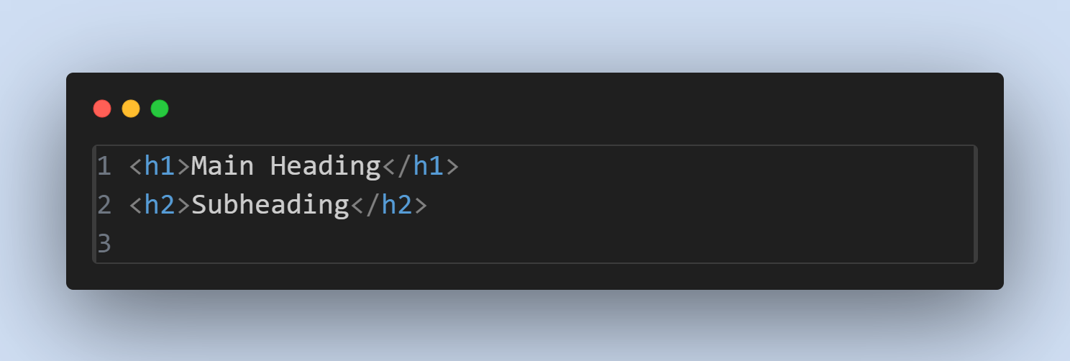1070x361 pixels.
Task: Click the opening h2 tag name
Action: [x=160, y=206]
